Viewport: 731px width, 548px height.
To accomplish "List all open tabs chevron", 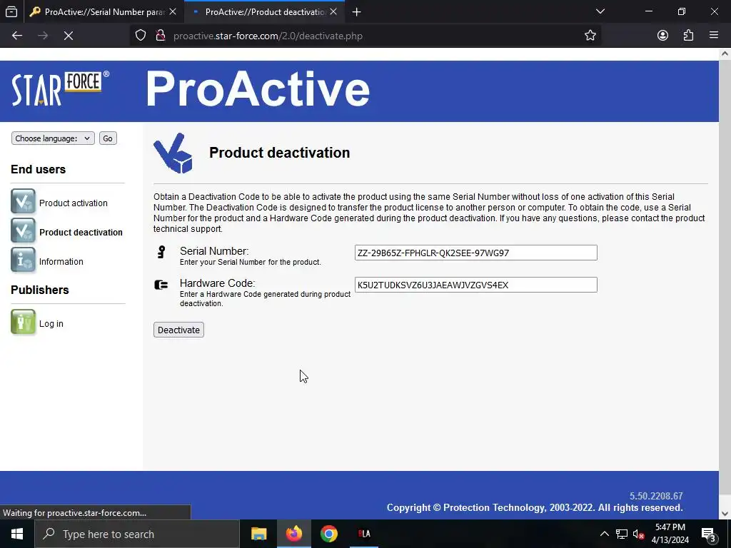I will [x=600, y=11].
